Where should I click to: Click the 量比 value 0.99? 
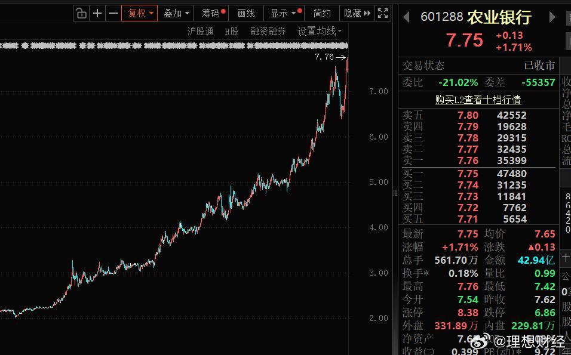[x=545, y=273]
